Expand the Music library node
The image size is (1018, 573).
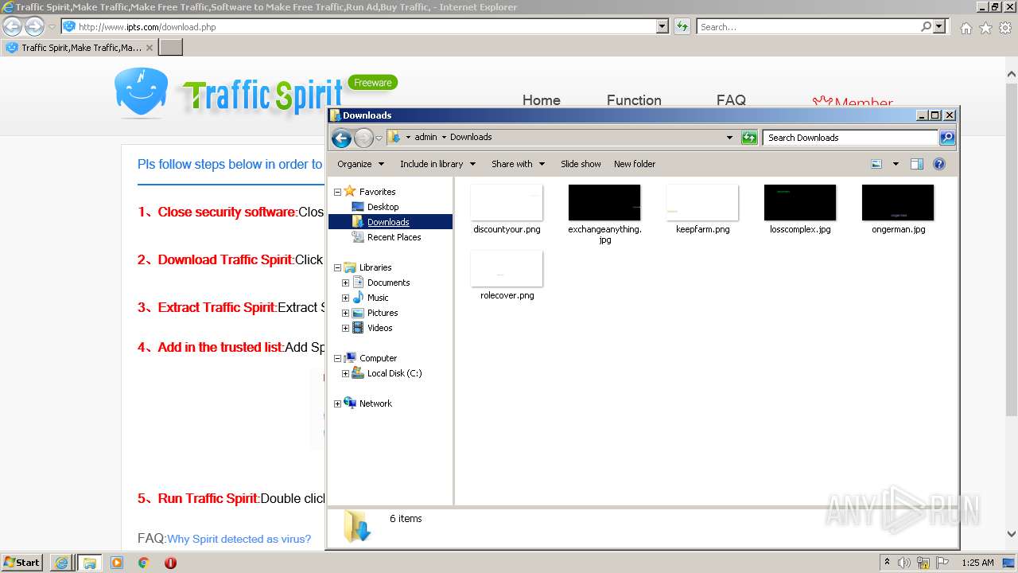[x=345, y=298]
